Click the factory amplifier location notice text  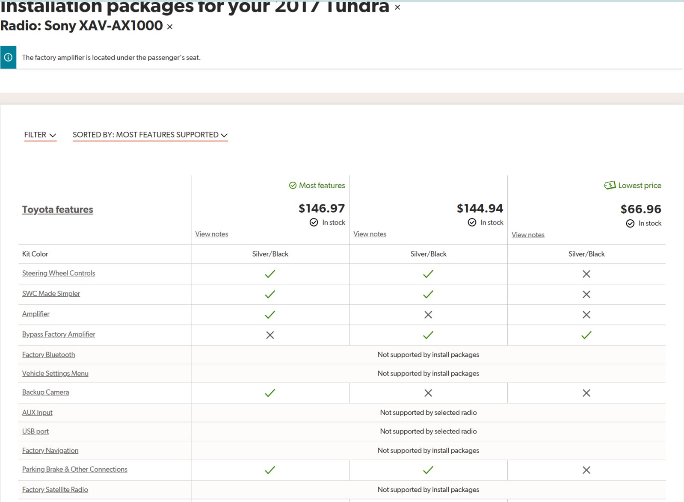pos(111,57)
